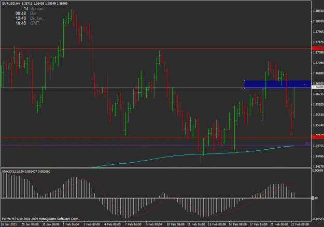Click the 1.37090 price scale label
The width and height of the screenshot is (324, 227).
click(x=318, y=63)
